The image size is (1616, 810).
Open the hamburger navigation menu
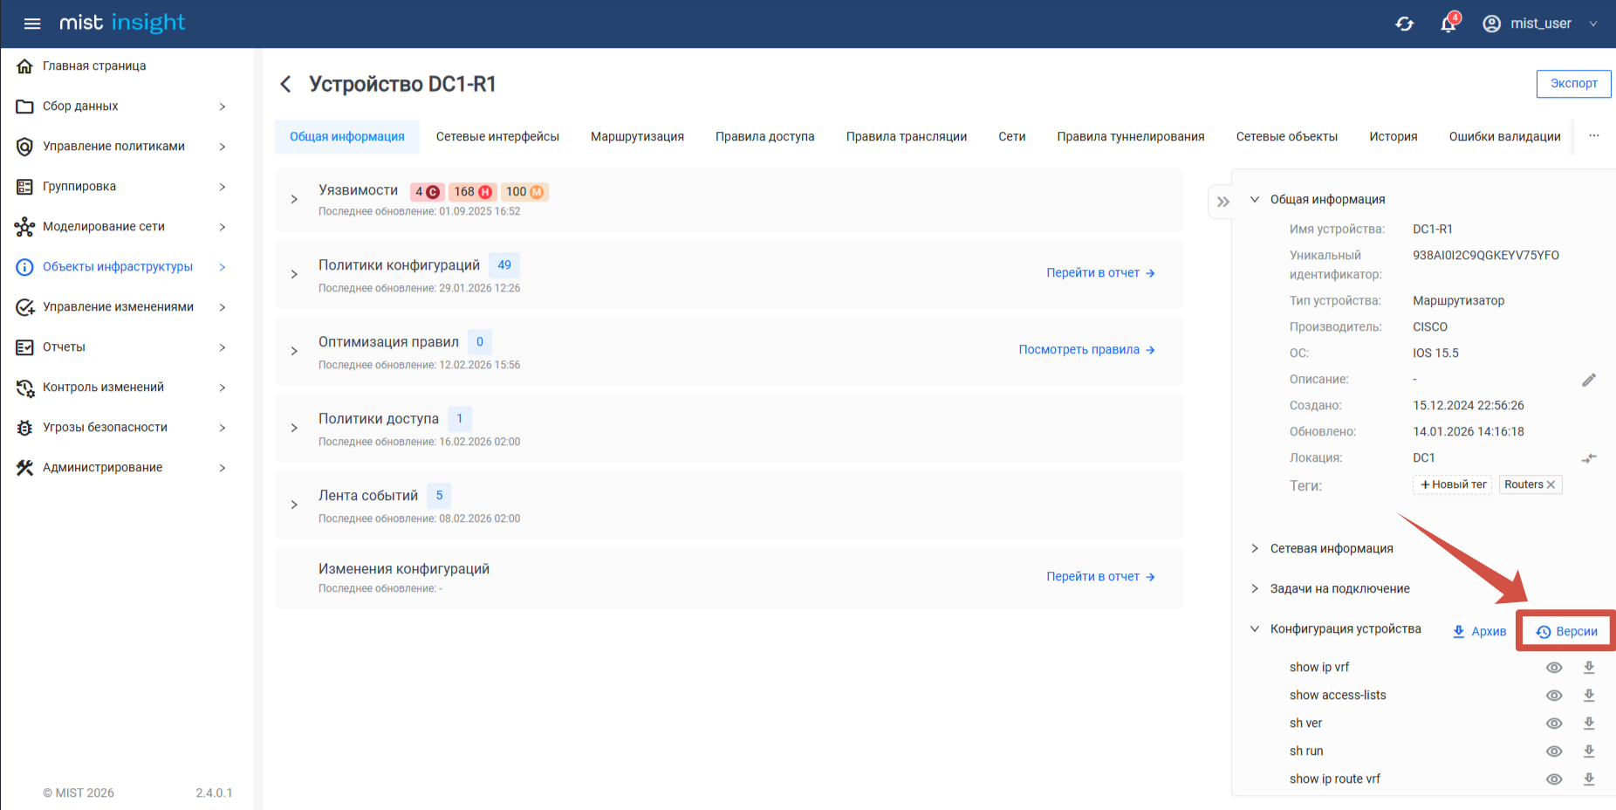click(x=32, y=24)
